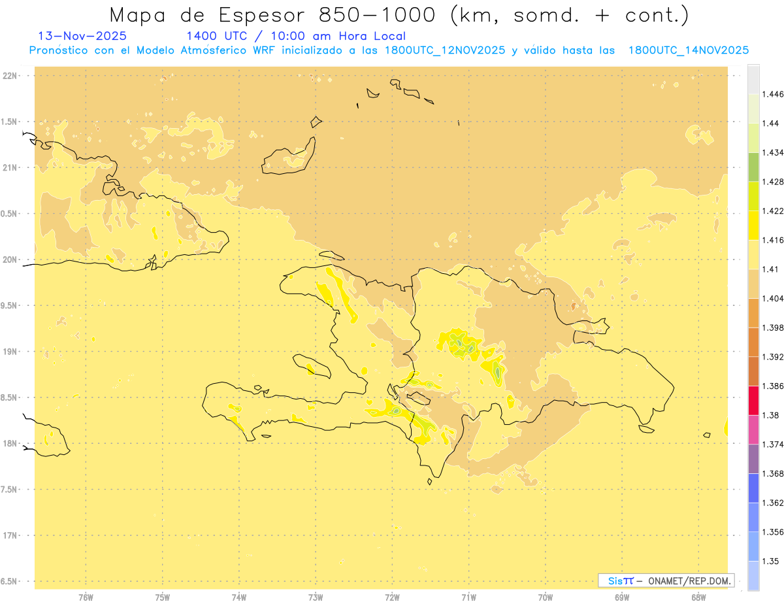
Task: Click the colorbar value 1.392
Action: click(x=773, y=357)
